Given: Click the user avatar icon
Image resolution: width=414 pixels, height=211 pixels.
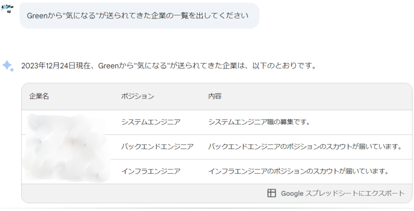Looking at the screenshot, I should [7, 8].
